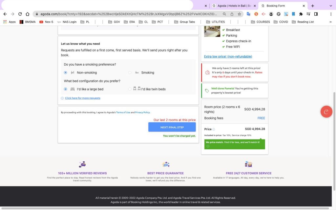Open Extra low price non-refundable link

(x=228, y=56)
